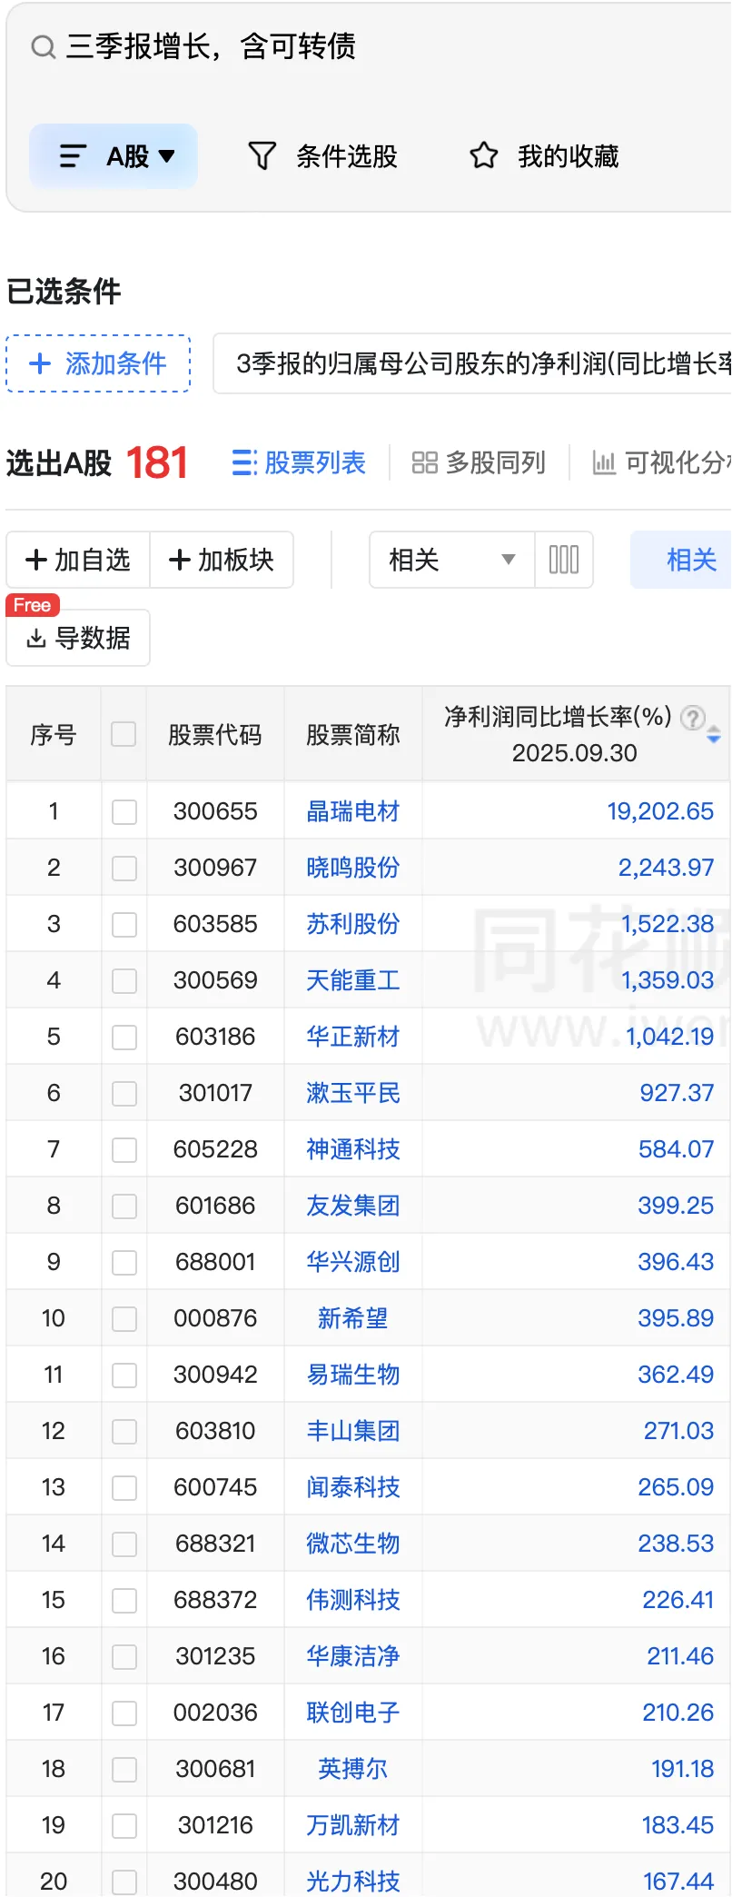Sort by 净利润同比增长率 arrows
This screenshot has width=732, height=1897.
(x=714, y=735)
